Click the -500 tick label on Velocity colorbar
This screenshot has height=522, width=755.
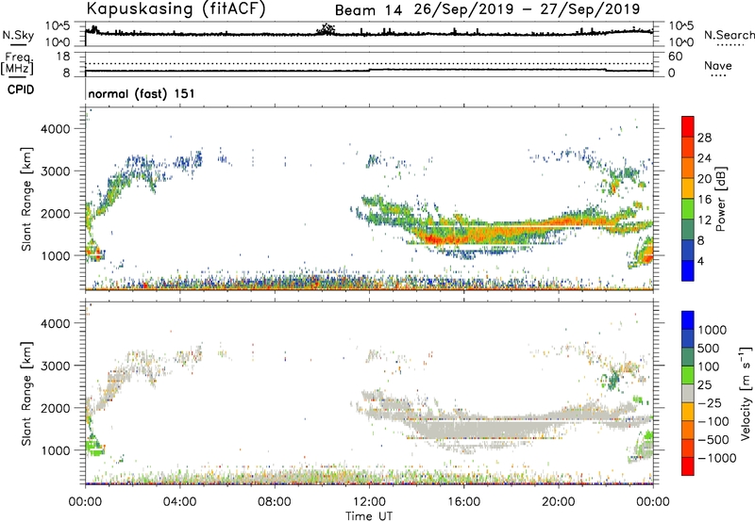(x=713, y=439)
